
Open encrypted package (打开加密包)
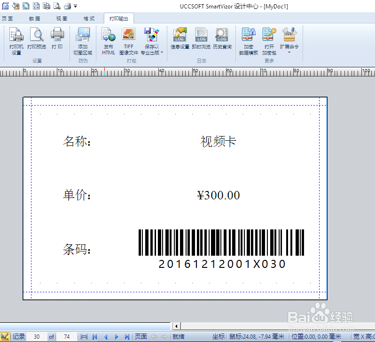(269, 41)
